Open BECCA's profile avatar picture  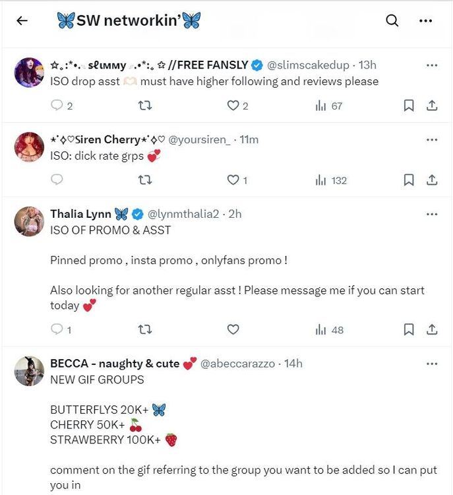29,370
